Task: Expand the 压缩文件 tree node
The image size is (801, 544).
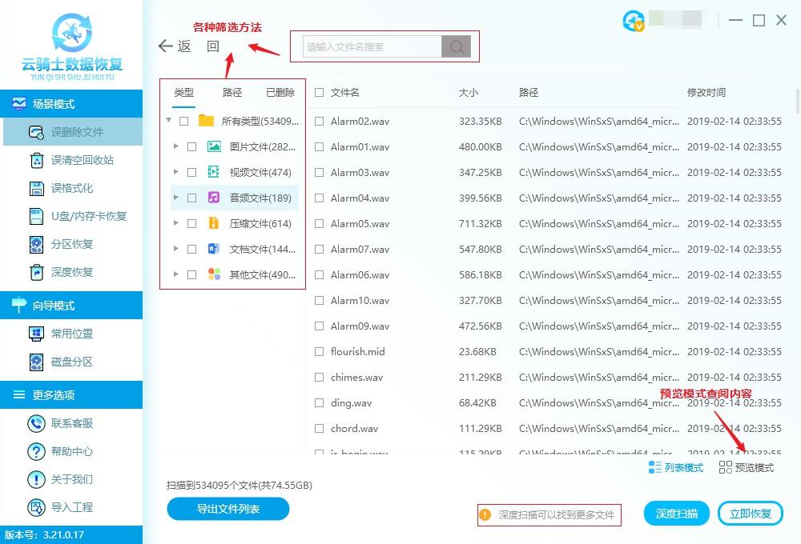Action: click(x=175, y=223)
